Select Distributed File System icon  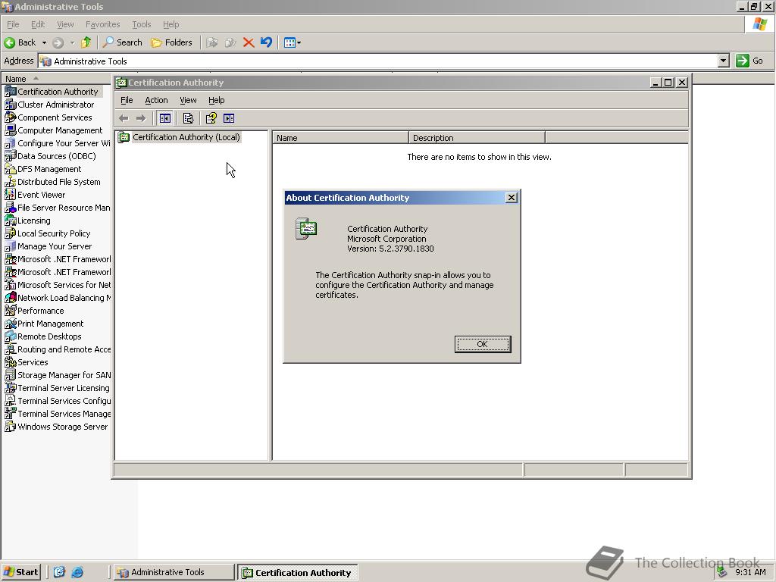point(11,182)
